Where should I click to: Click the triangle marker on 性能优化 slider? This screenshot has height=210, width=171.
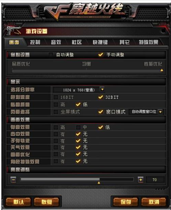tap(162, 70)
